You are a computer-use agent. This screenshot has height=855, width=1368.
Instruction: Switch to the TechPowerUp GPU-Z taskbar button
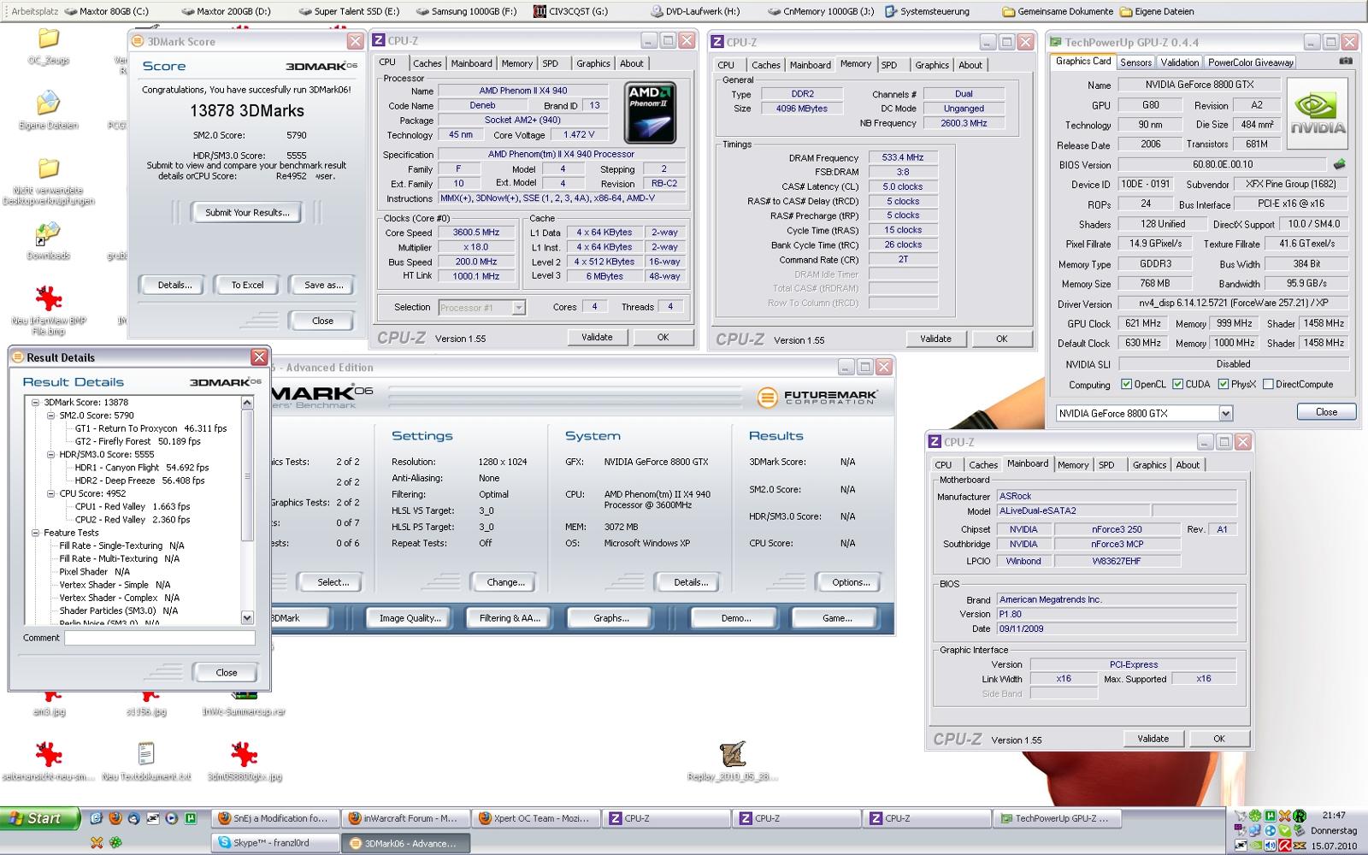point(1055,818)
